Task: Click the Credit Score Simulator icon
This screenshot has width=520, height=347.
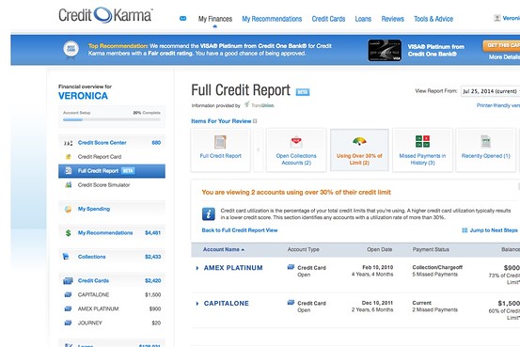Action: (69, 184)
